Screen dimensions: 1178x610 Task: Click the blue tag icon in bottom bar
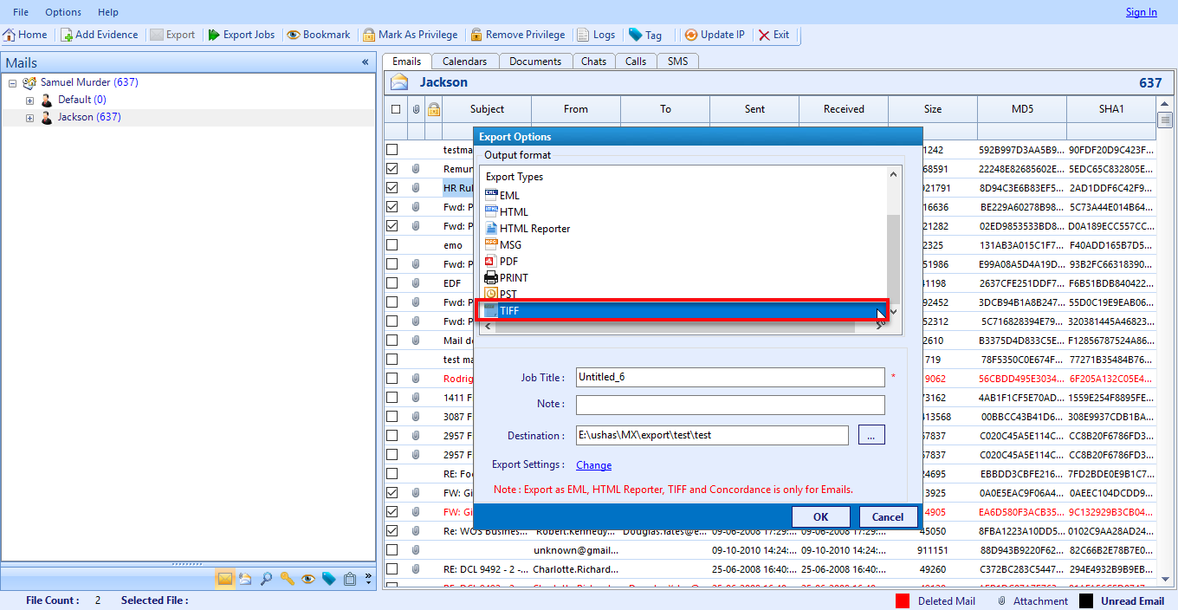329,579
